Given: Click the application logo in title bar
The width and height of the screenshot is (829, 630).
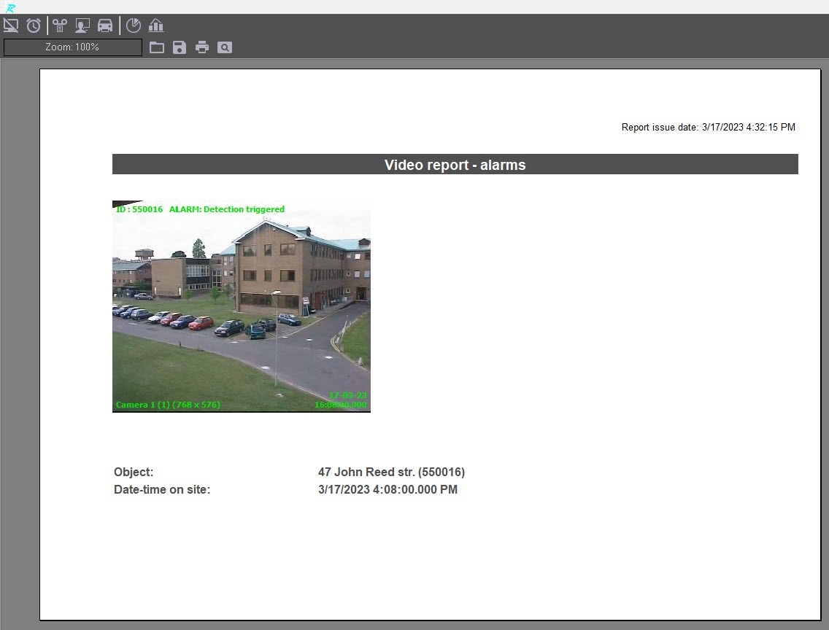Looking at the screenshot, I should coord(10,7).
